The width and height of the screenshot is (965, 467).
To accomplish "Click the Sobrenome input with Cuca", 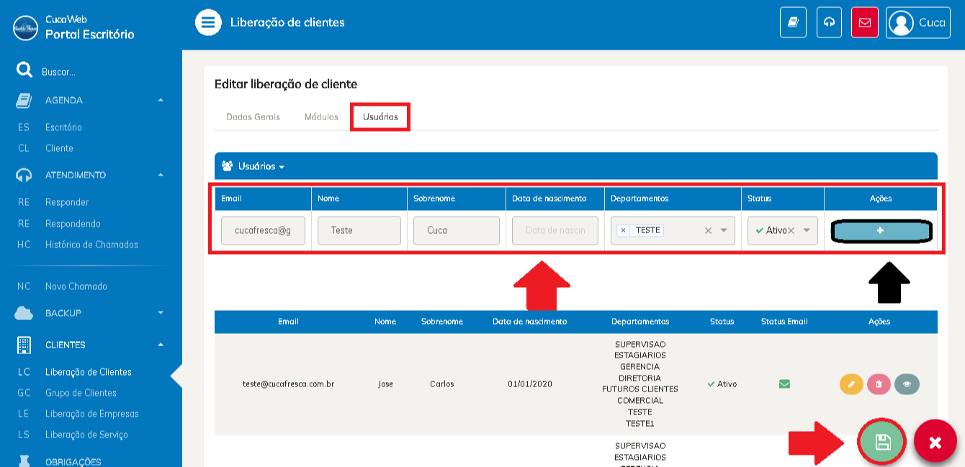I will point(457,230).
